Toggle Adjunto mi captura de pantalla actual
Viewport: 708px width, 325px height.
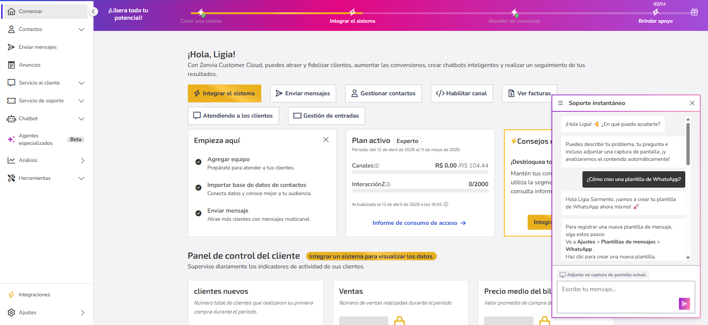click(x=603, y=275)
